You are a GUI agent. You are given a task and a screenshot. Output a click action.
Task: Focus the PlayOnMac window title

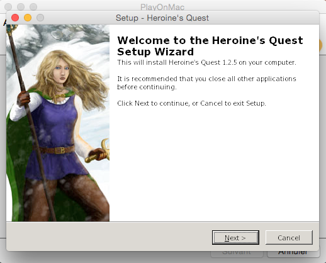[x=162, y=7]
